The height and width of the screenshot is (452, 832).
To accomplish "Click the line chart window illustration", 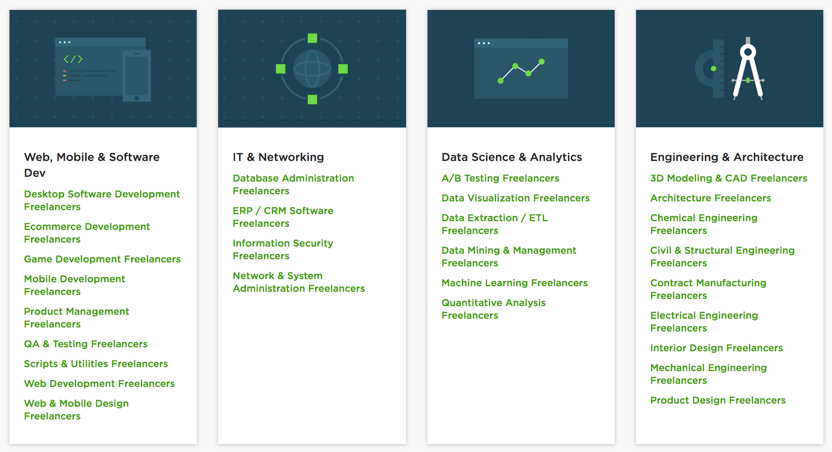I will point(521,69).
